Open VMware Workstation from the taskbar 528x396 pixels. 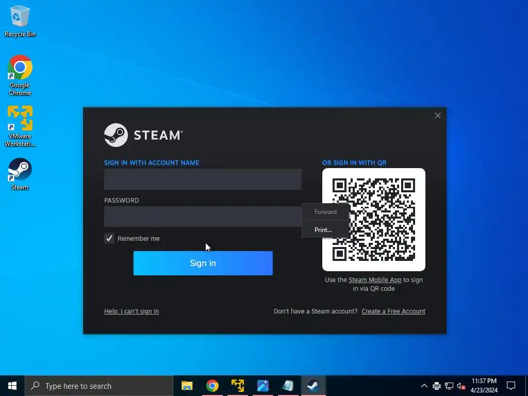coord(237,386)
